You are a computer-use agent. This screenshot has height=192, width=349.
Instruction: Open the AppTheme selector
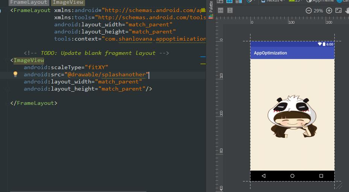[320, 1]
